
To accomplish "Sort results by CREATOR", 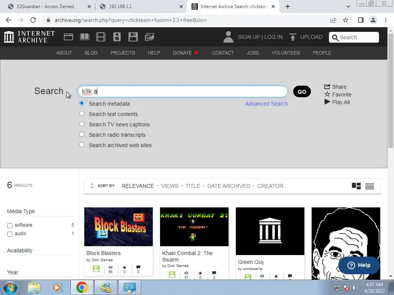I will coord(270,186).
